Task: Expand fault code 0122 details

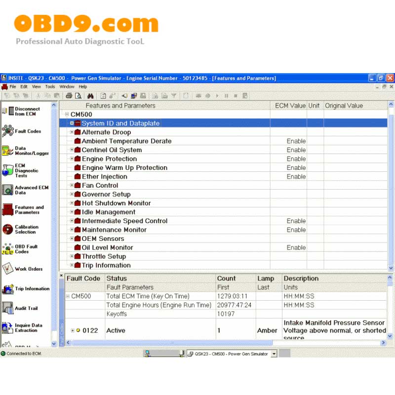Action: (73, 330)
